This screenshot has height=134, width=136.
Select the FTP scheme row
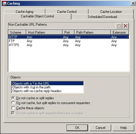(69, 41)
